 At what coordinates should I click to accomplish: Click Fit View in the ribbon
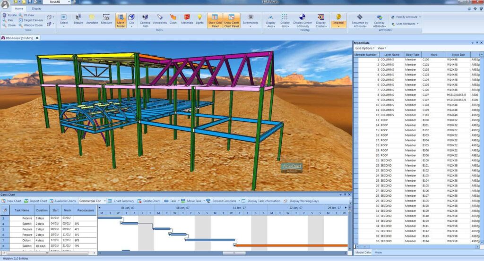(26, 15)
